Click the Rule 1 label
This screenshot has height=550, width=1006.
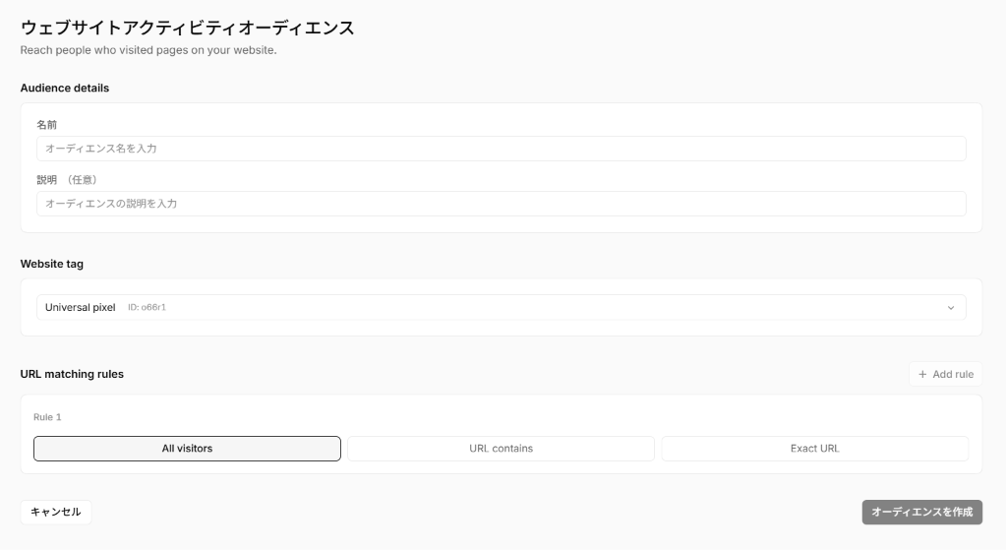click(x=47, y=417)
